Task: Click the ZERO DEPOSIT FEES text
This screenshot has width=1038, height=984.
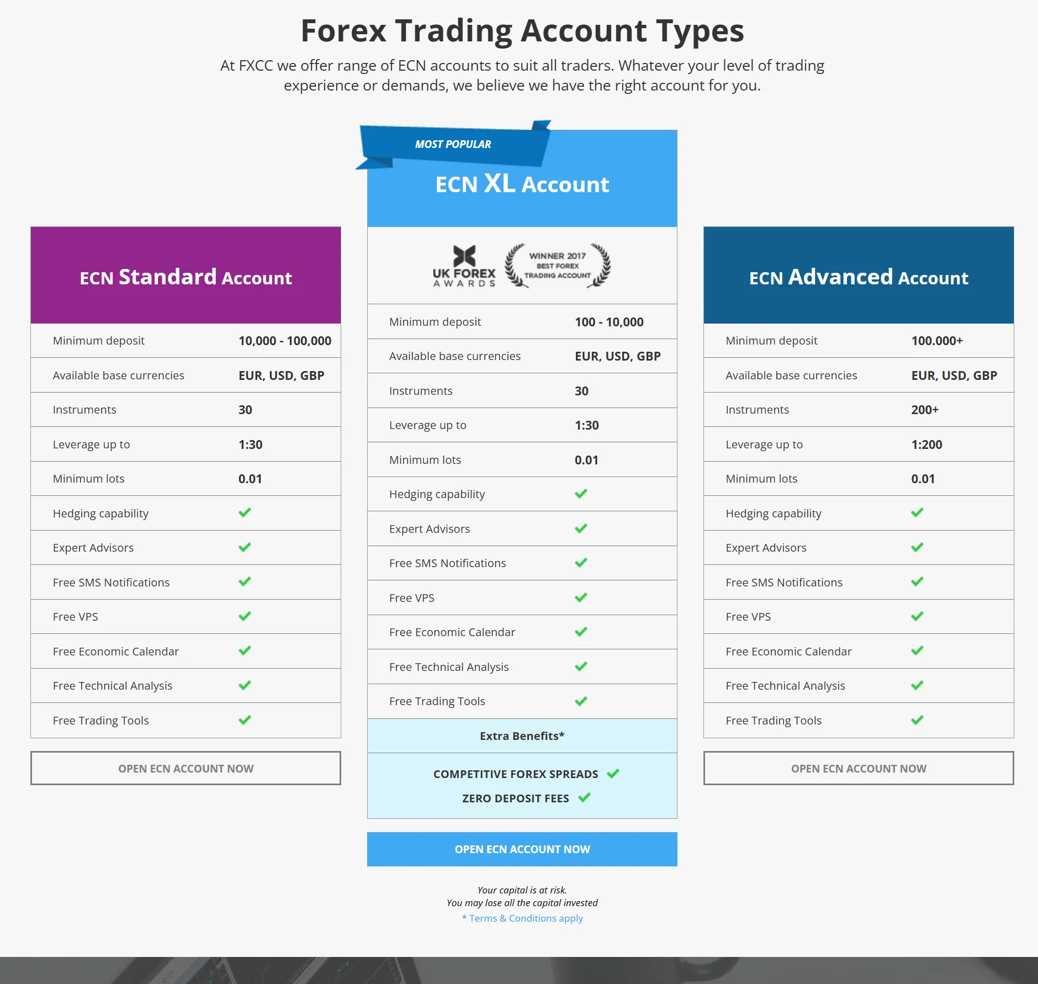Action: tap(516, 798)
